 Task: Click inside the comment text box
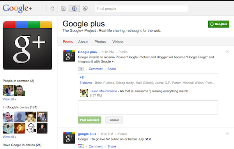[x=148, y=107]
